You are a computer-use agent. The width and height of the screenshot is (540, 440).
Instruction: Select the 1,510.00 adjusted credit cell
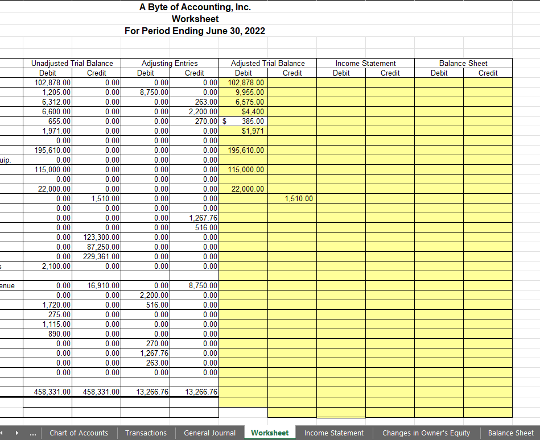coord(292,198)
